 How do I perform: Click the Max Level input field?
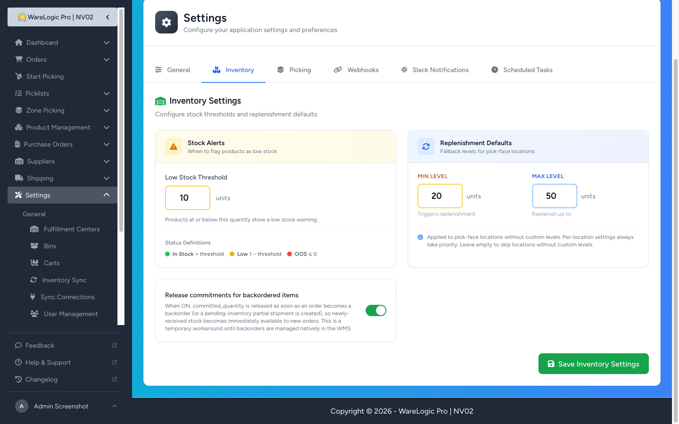(555, 196)
